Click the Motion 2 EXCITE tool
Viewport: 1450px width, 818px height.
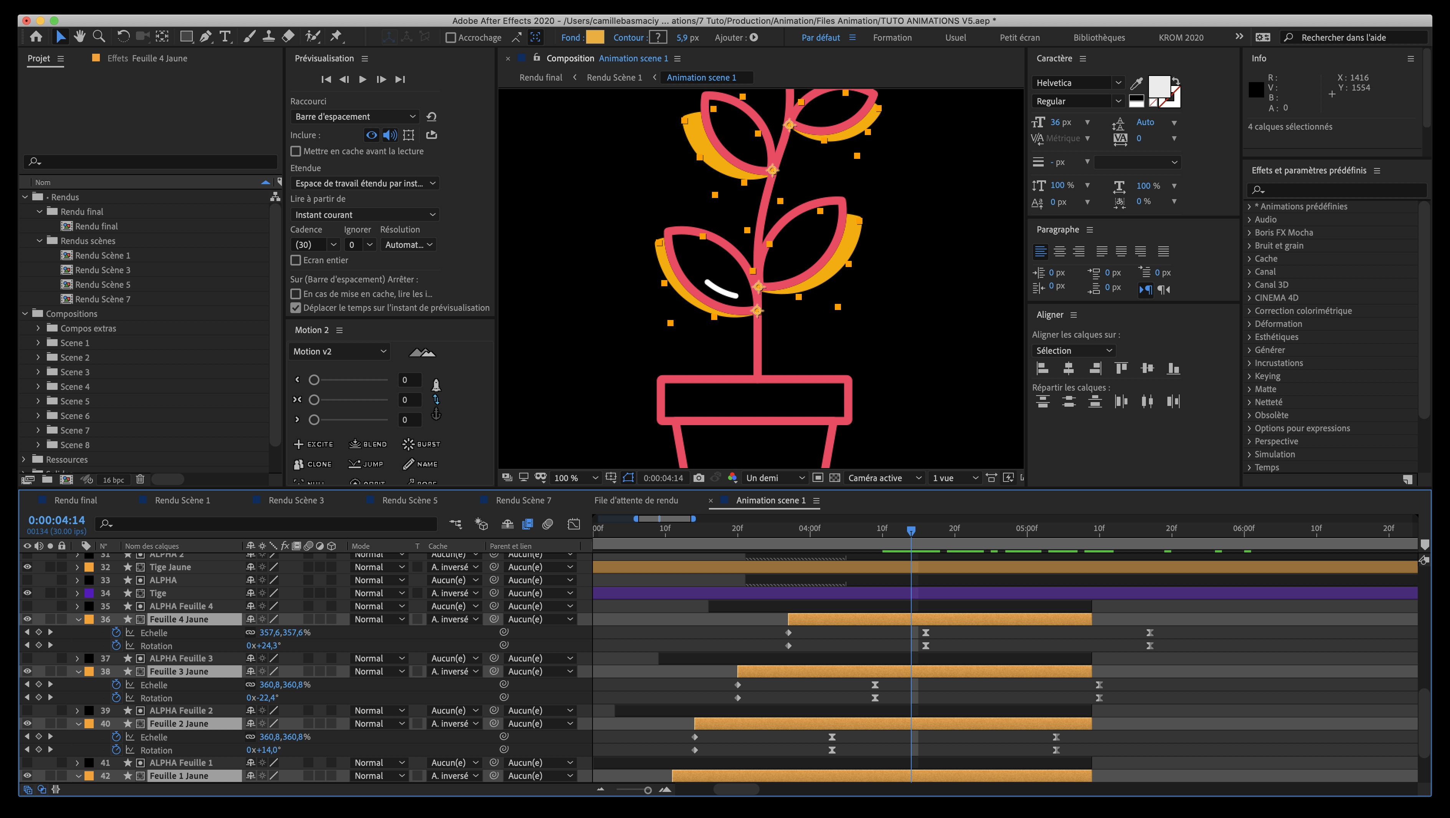point(313,444)
